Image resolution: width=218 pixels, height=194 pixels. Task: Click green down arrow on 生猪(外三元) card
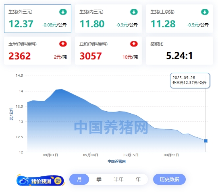[63, 12]
